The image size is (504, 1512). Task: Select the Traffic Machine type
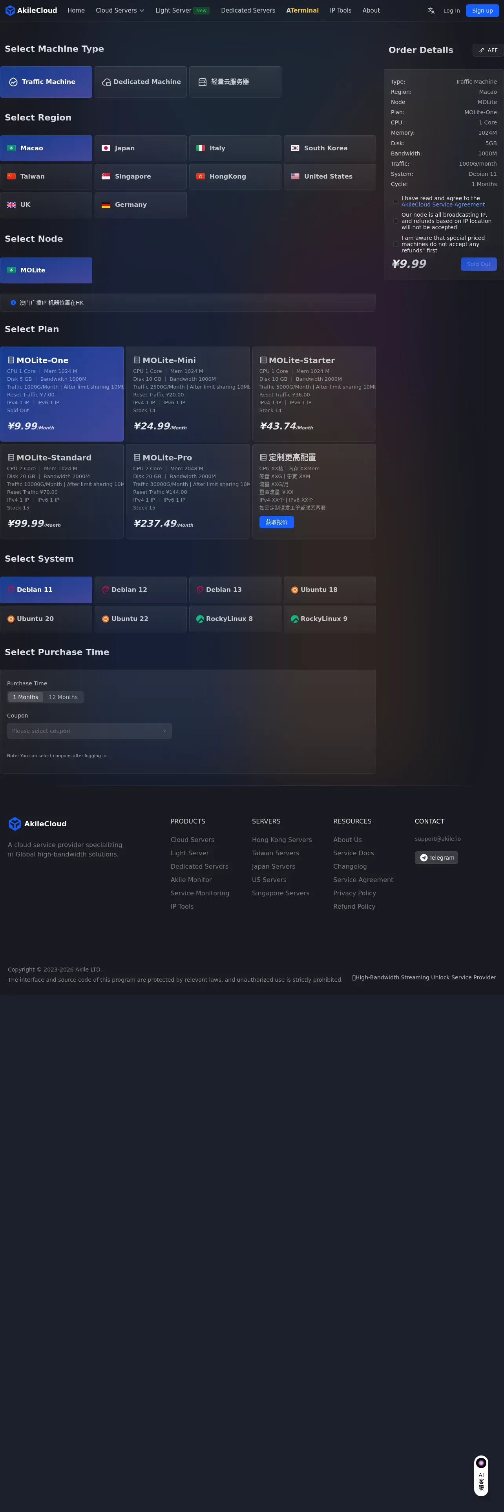click(x=46, y=82)
